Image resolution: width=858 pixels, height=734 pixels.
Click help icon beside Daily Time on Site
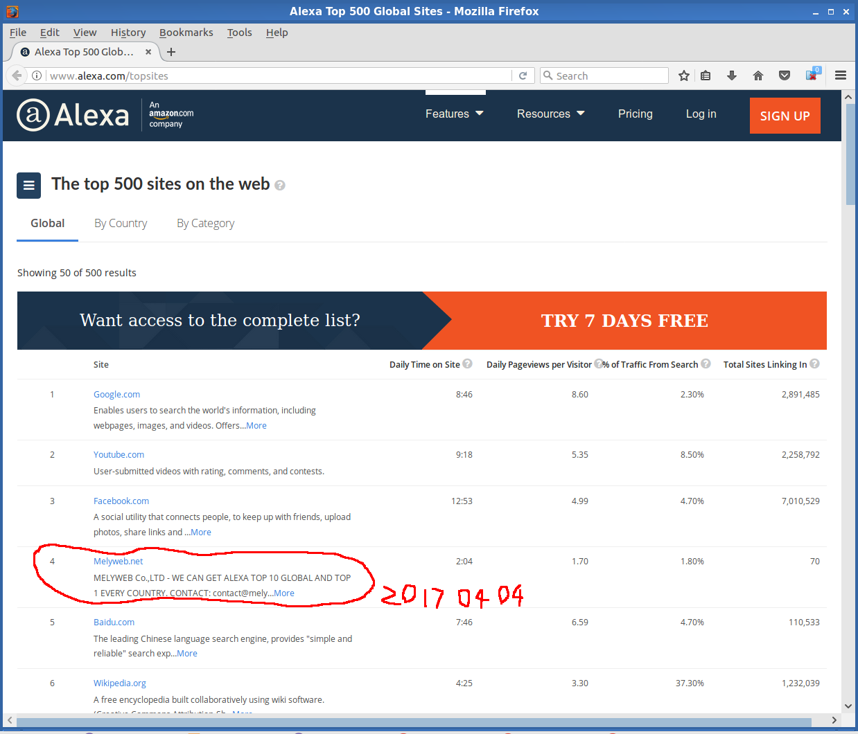pos(468,364)
